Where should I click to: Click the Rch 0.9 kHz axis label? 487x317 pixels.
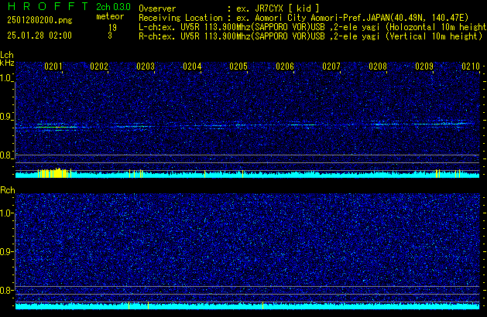click(x=6, y=251)
